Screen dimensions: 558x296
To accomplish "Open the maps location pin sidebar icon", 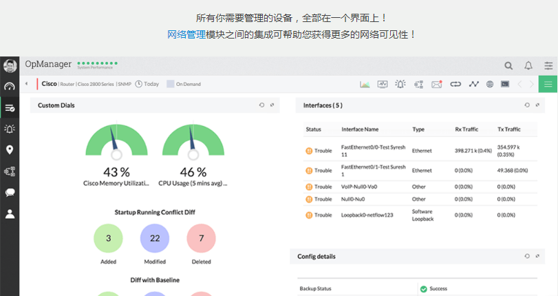I will point(10,149).
